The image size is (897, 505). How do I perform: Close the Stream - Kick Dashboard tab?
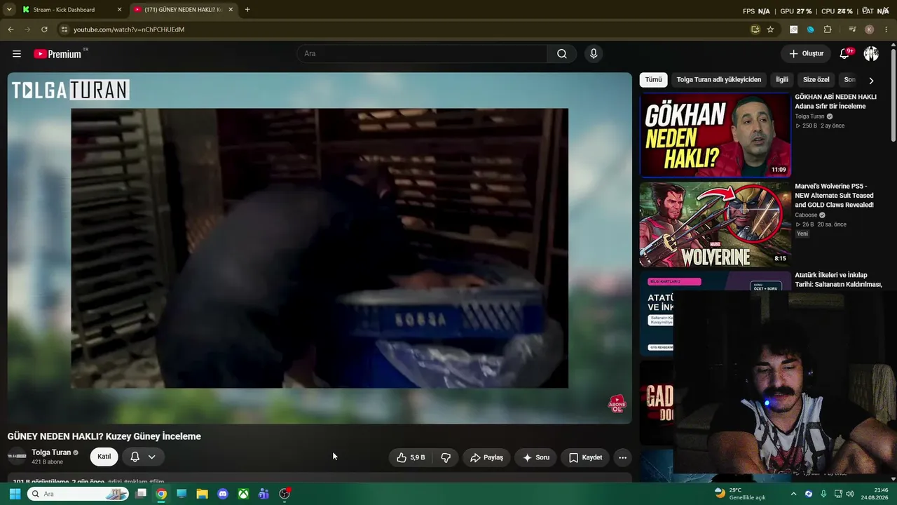coord(119,10)
